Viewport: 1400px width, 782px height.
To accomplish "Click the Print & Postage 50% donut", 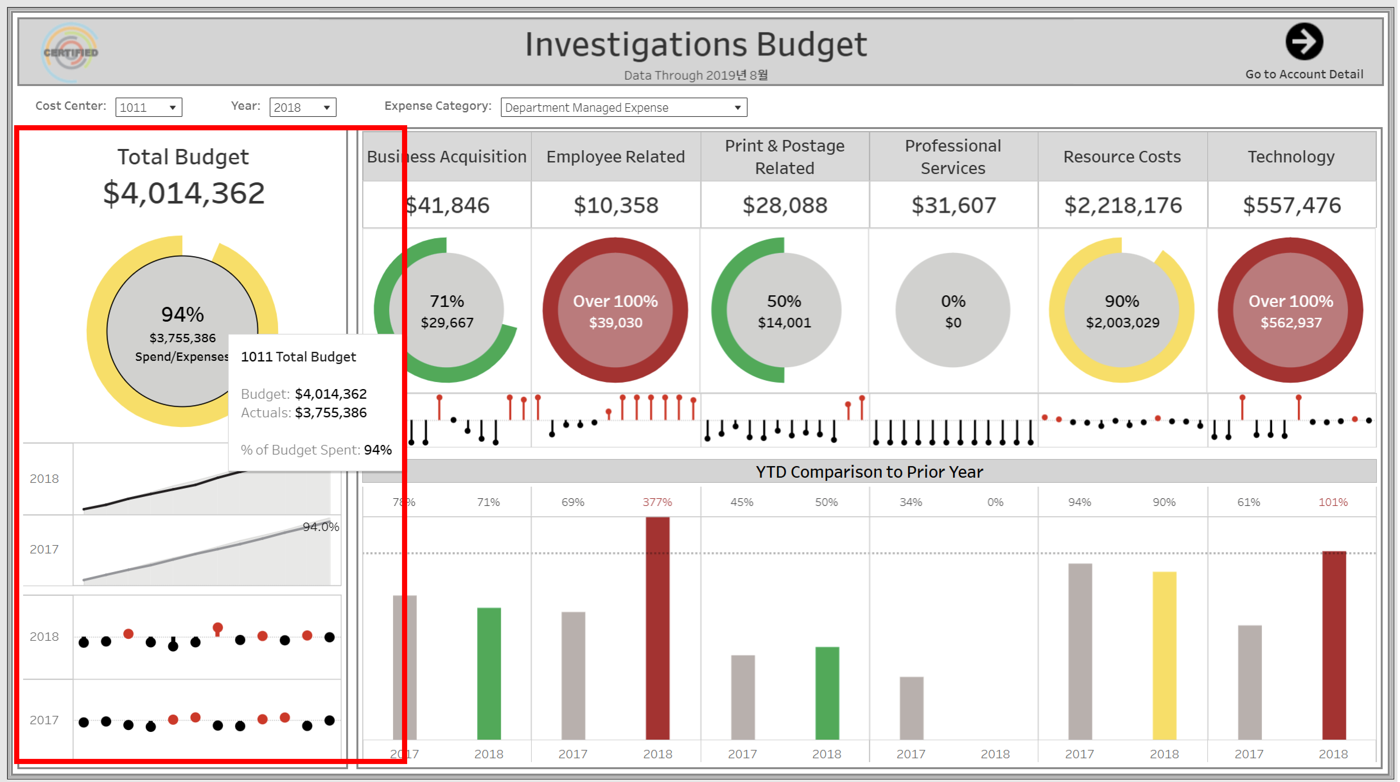I will [784, 310].
